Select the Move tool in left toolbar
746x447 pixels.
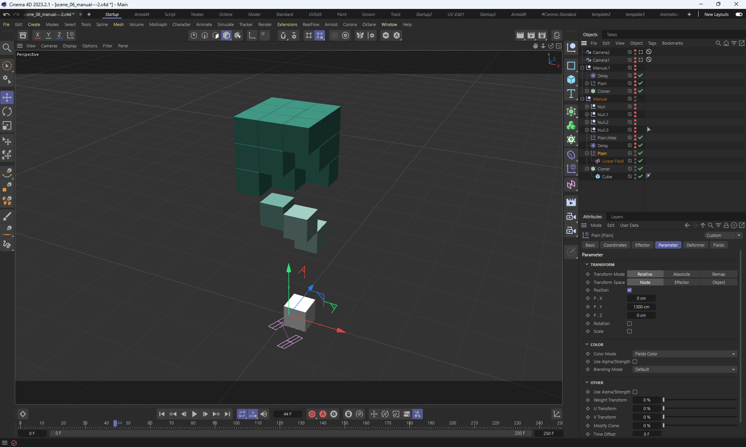7,97
